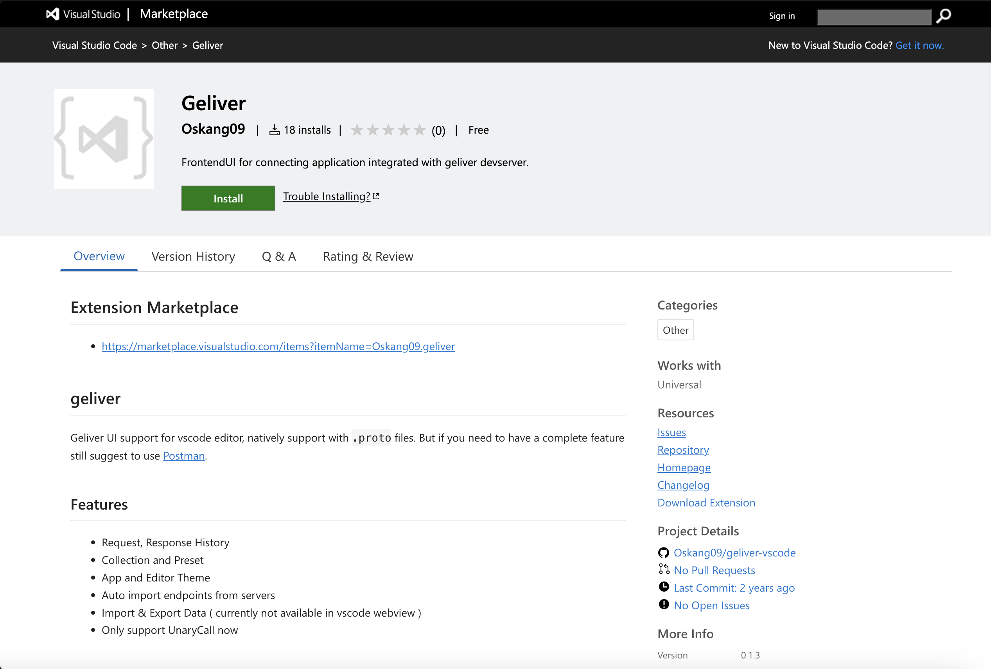Click the installs download icon
This screenshot has height=669, width=991.
click(x=275, y=130)
